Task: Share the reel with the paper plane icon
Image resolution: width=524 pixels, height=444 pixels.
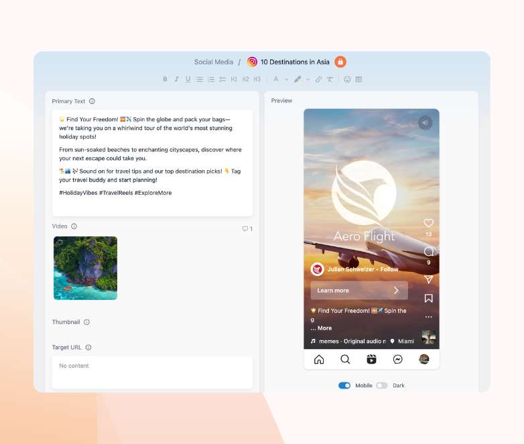Action: (x=428, y=280)
